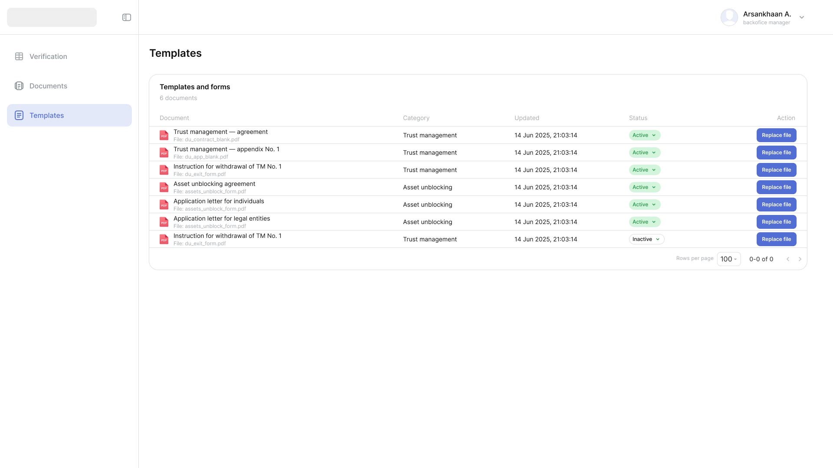
Task: Click the Templates sidebar icon
Action: click(x=19, y=115)
